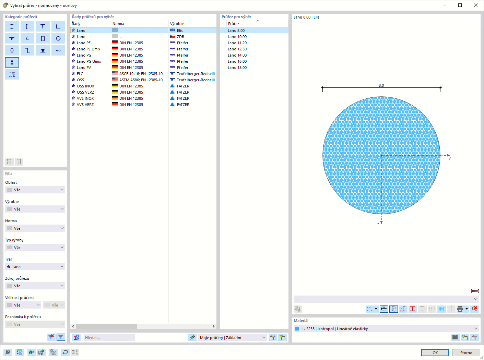This screenshot has height=360, width=484.
Task: Open the Zdroj průřezu filter dropdown
Action: pos(35,286)
